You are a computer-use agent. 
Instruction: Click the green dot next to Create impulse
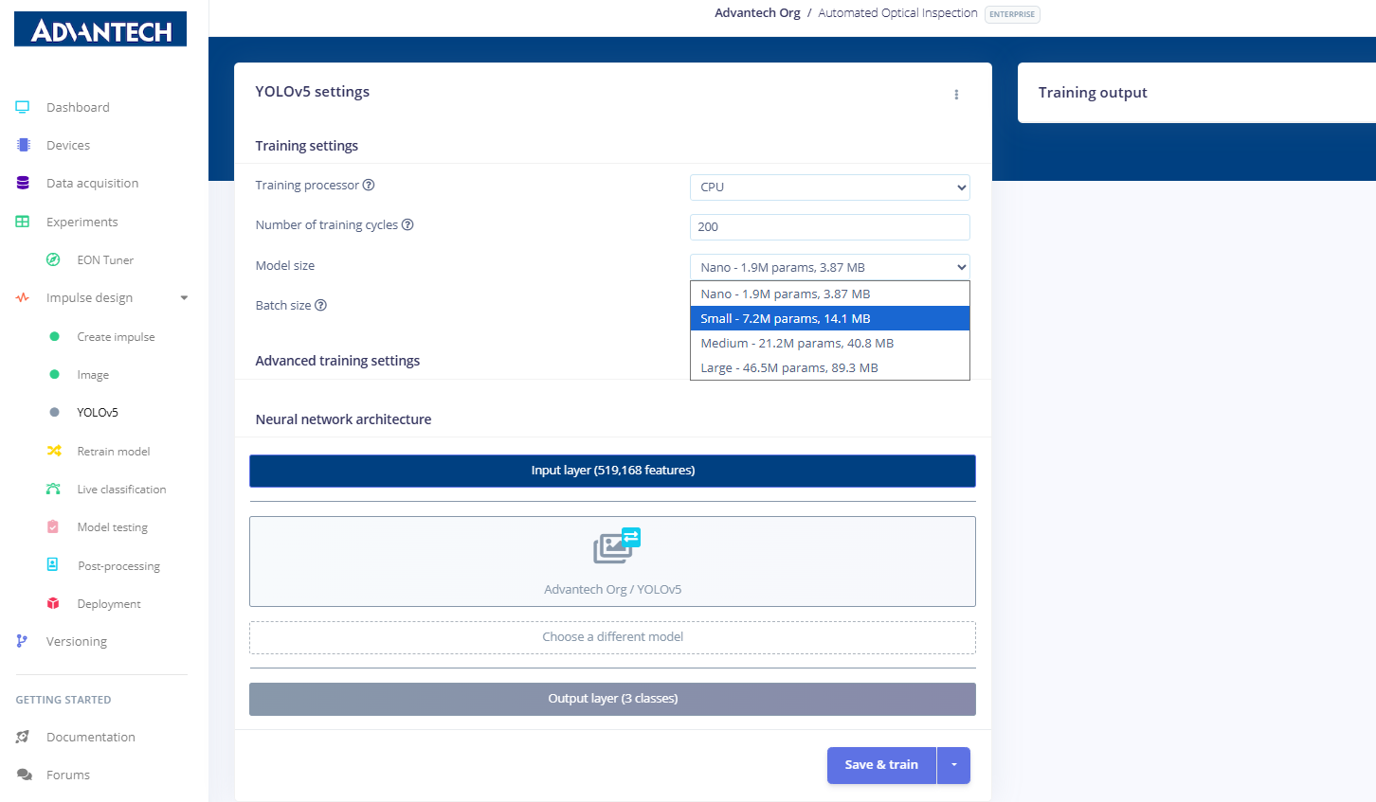pos(54,336)
